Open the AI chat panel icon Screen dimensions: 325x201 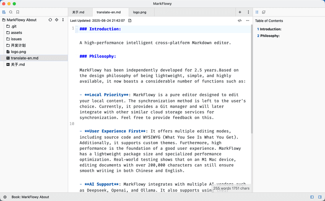tap(264, 12)
